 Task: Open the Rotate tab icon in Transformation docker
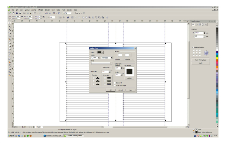pyautogui.click(x=196, y=25)
